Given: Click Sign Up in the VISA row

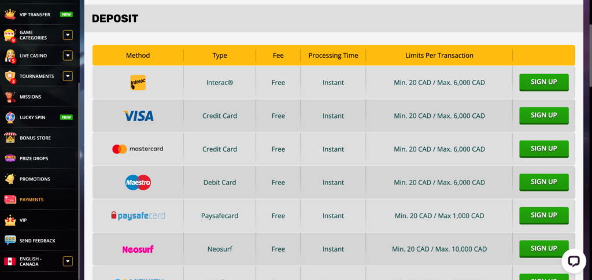Looking at the screenshot, I should (x=543, y=116).
